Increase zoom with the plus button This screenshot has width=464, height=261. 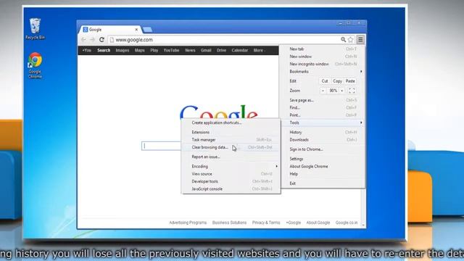click(x=341, y=91)
